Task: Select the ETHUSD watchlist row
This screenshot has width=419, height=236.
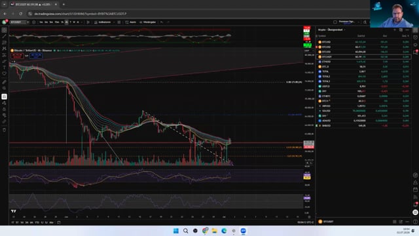Action: 363,62
